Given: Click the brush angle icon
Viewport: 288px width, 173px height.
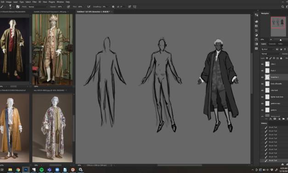Looking at the screenshot, I should [x=118, y=6].
